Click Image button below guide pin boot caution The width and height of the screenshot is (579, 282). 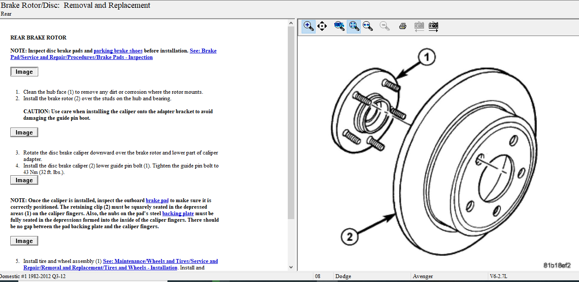tap(24, 132)
